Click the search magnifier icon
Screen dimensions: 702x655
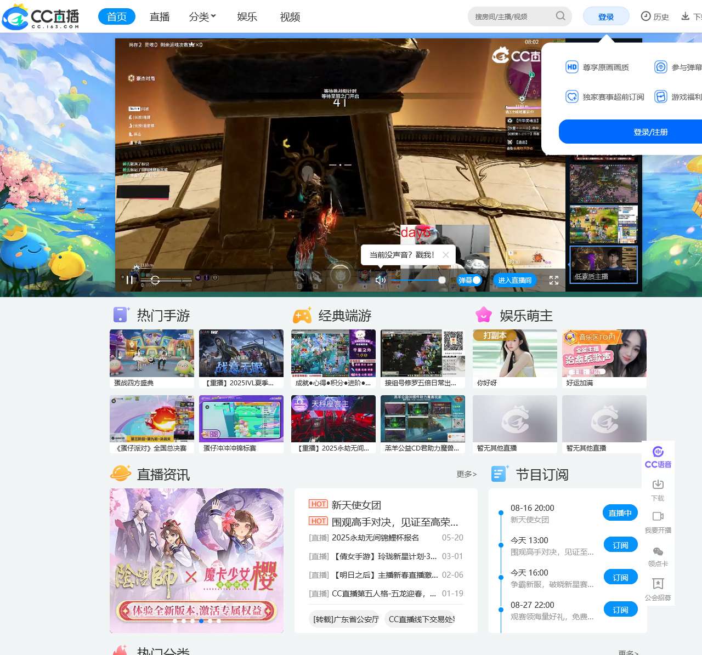click(x=560, y=16)
